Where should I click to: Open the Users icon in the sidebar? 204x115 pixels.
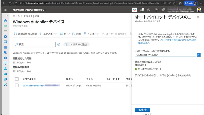5,68
